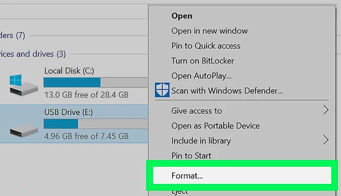This screenshot has width=341, height=196.
Task: Click the Local Disk (C:) storage usage bar
Action: pyautogui.click(x=96, y=82)
